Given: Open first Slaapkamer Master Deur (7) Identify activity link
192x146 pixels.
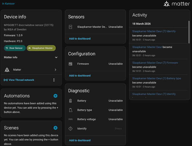Looking at the screenshot, I should tap(154, 31).
